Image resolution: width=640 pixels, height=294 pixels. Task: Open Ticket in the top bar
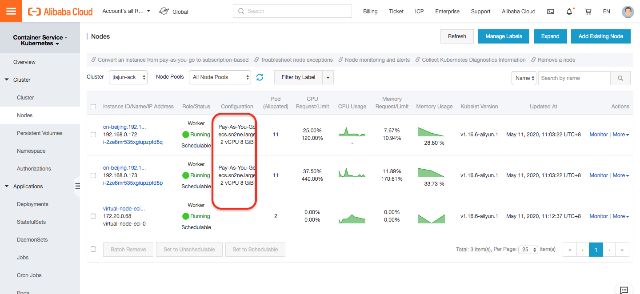[396, 12]
